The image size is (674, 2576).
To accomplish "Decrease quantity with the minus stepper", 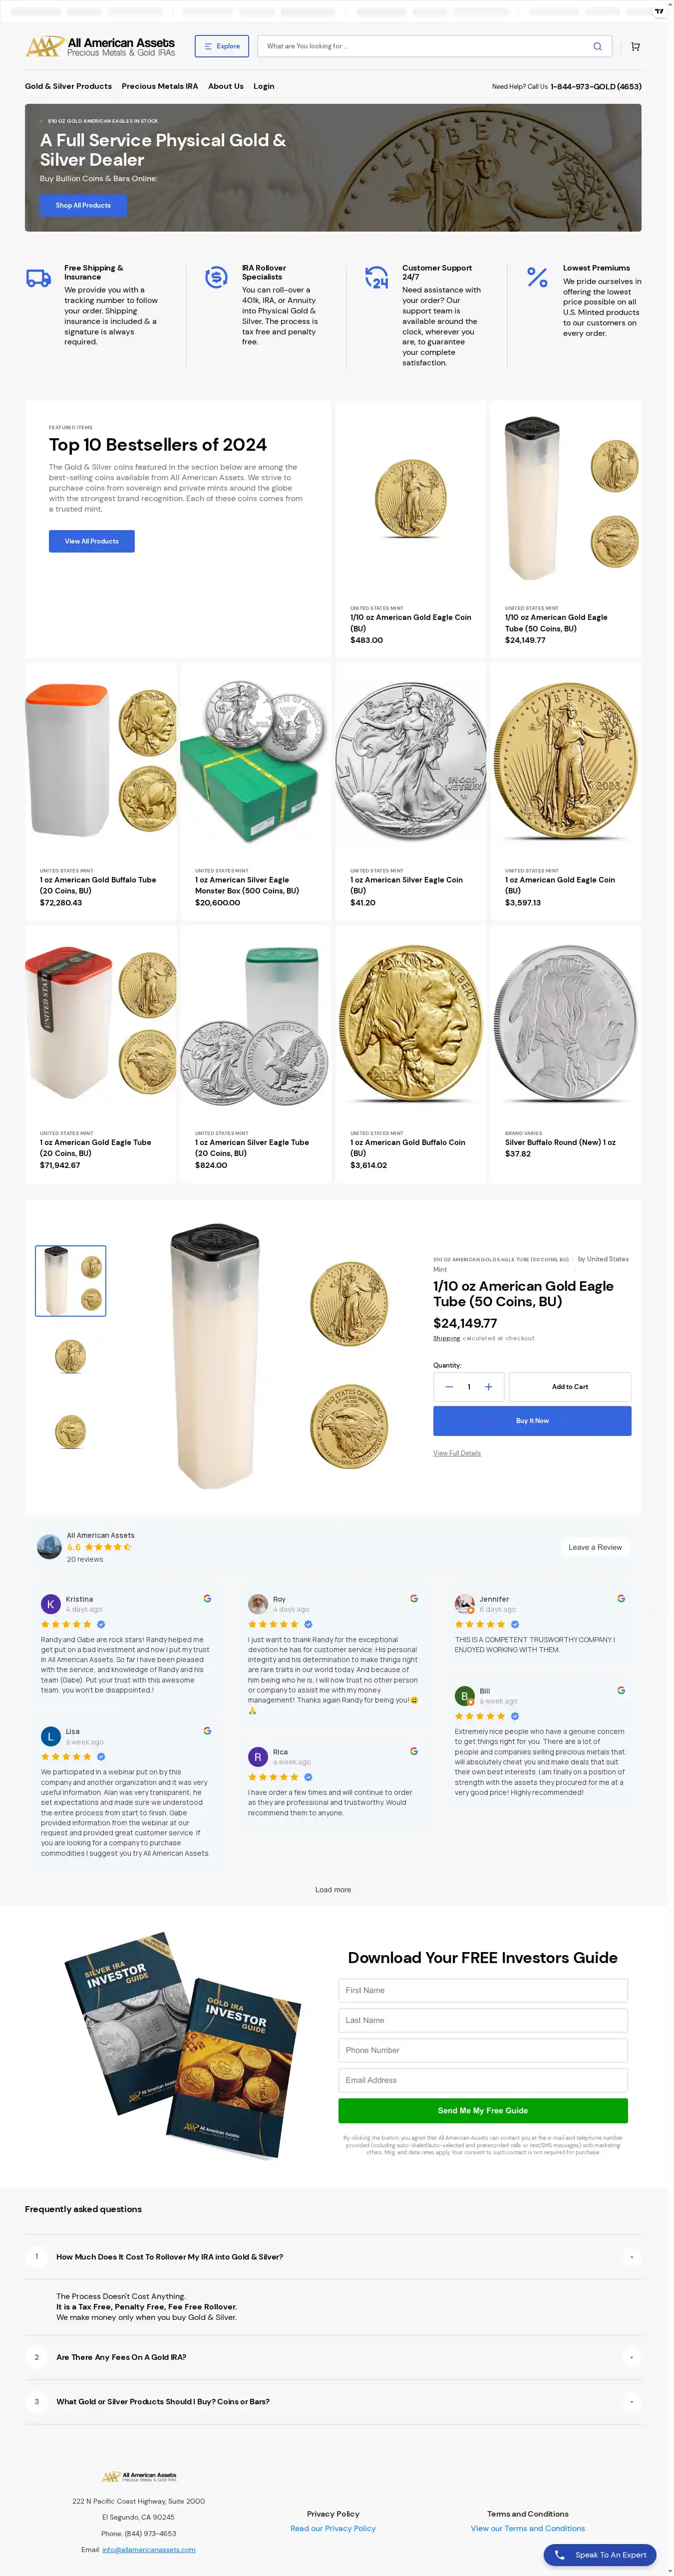I will (449, 1386).
